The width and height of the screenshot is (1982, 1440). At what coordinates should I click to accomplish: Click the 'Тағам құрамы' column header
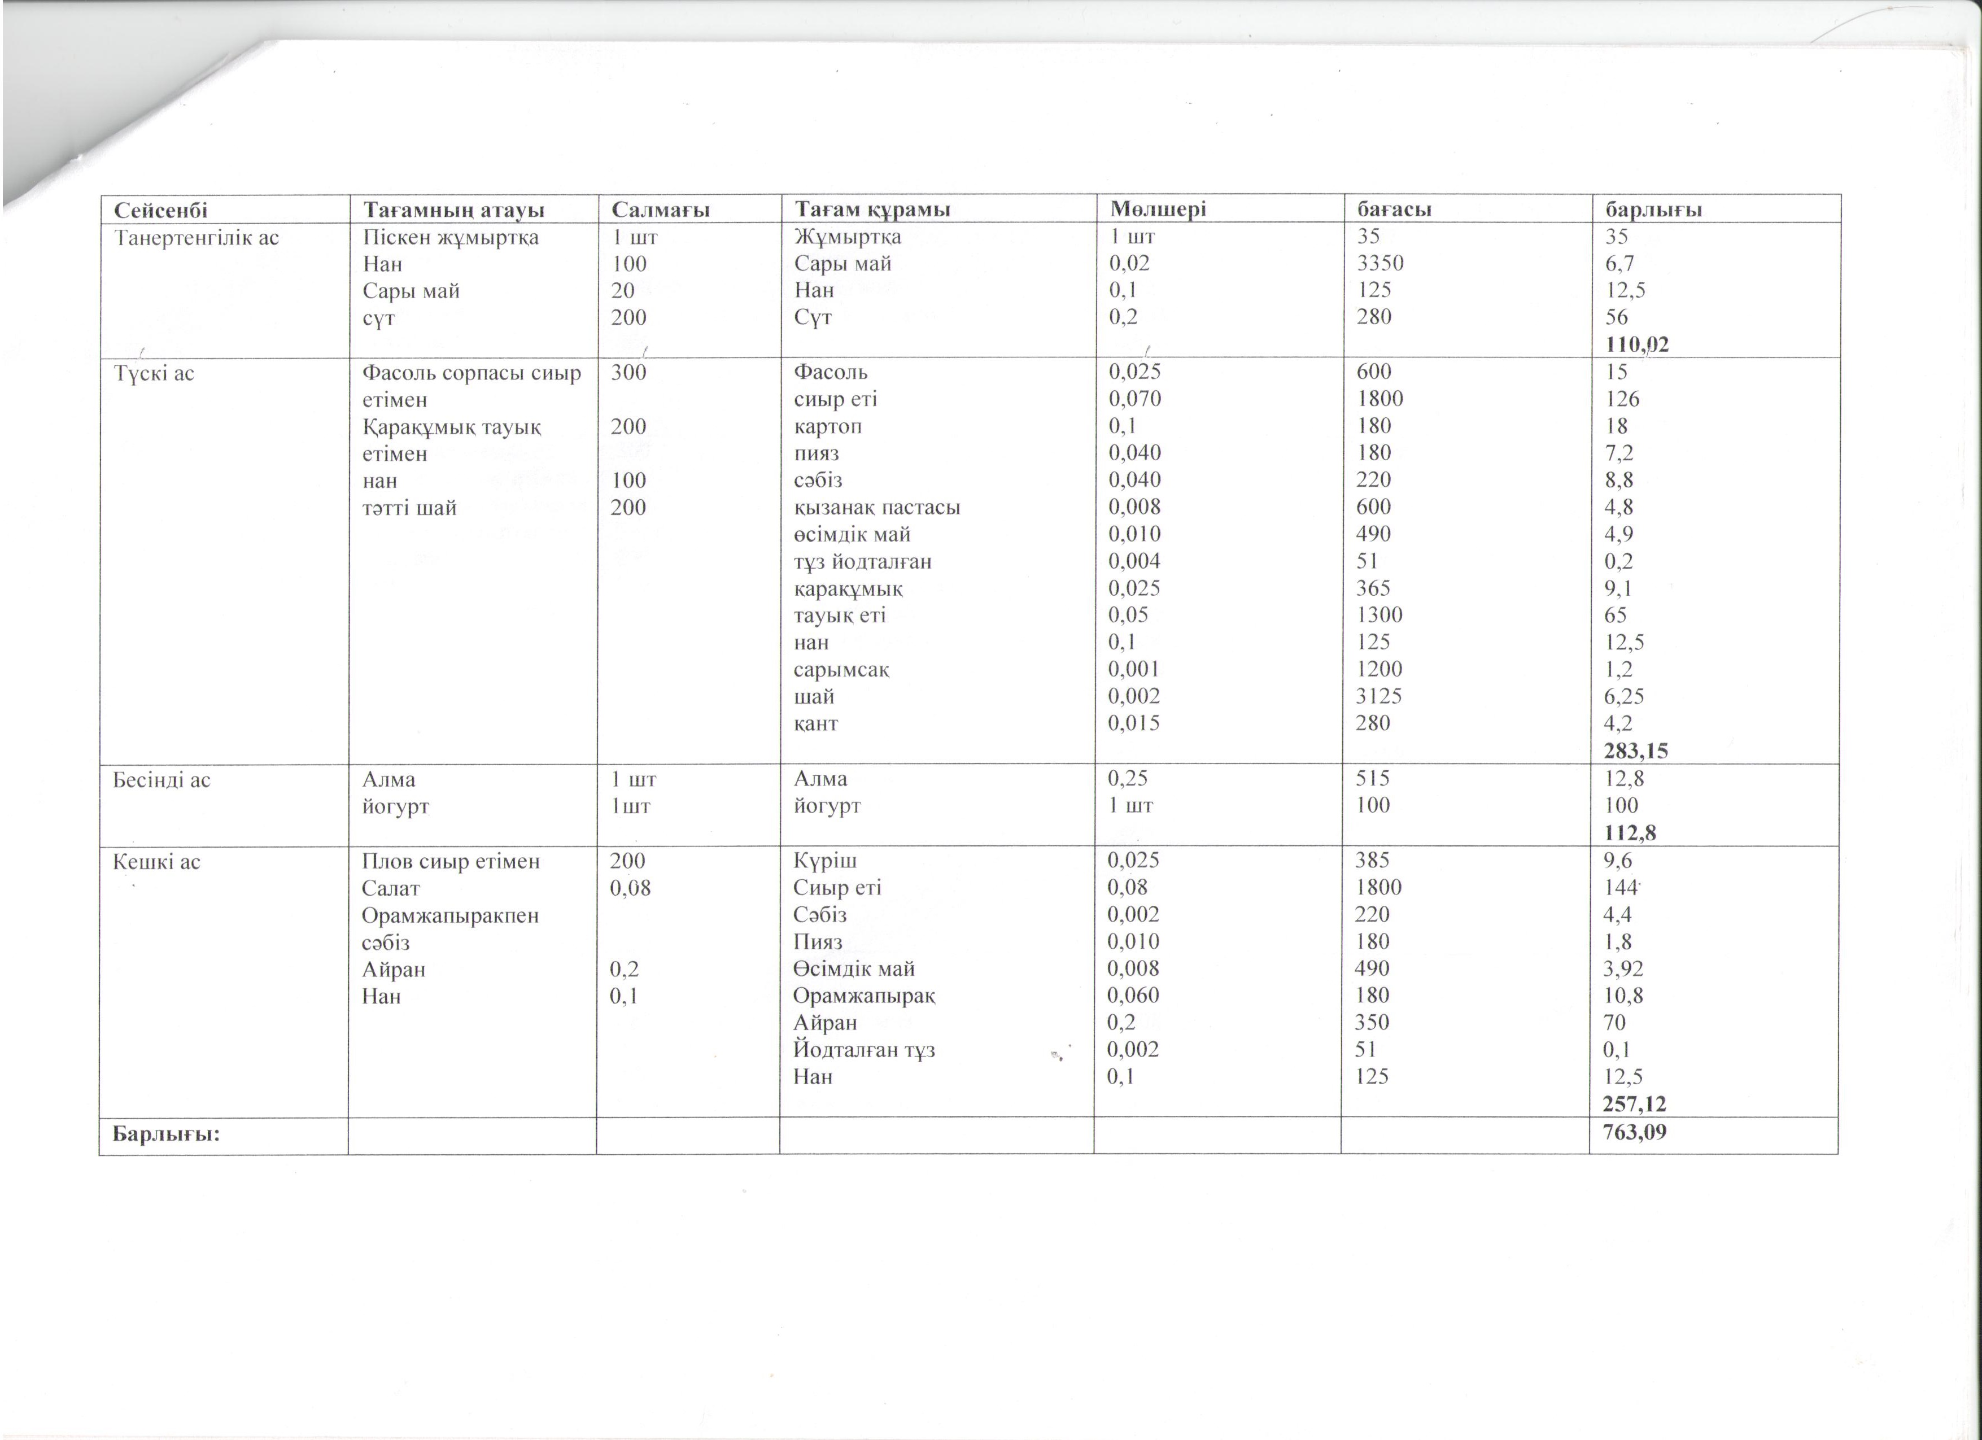(x=871, y=210)
